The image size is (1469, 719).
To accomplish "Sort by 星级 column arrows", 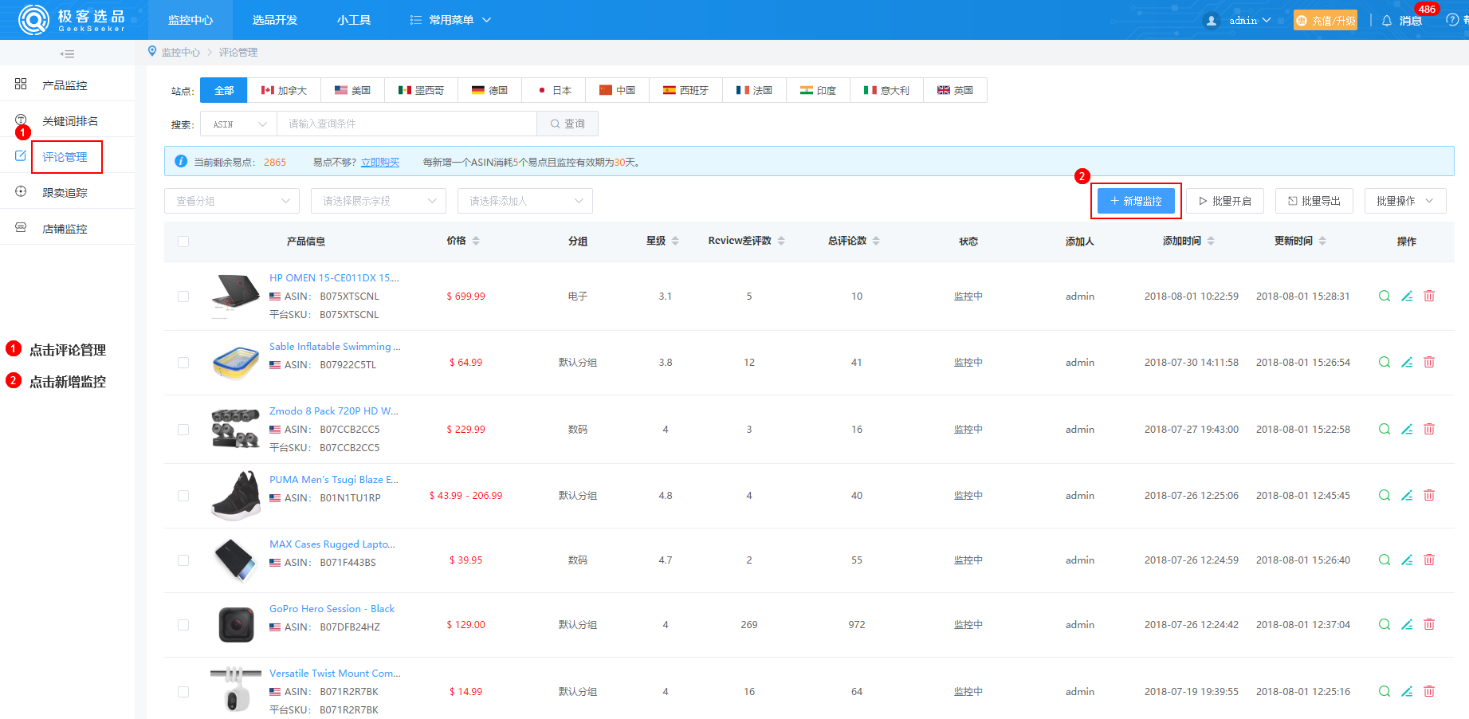I will click(675, 241).
